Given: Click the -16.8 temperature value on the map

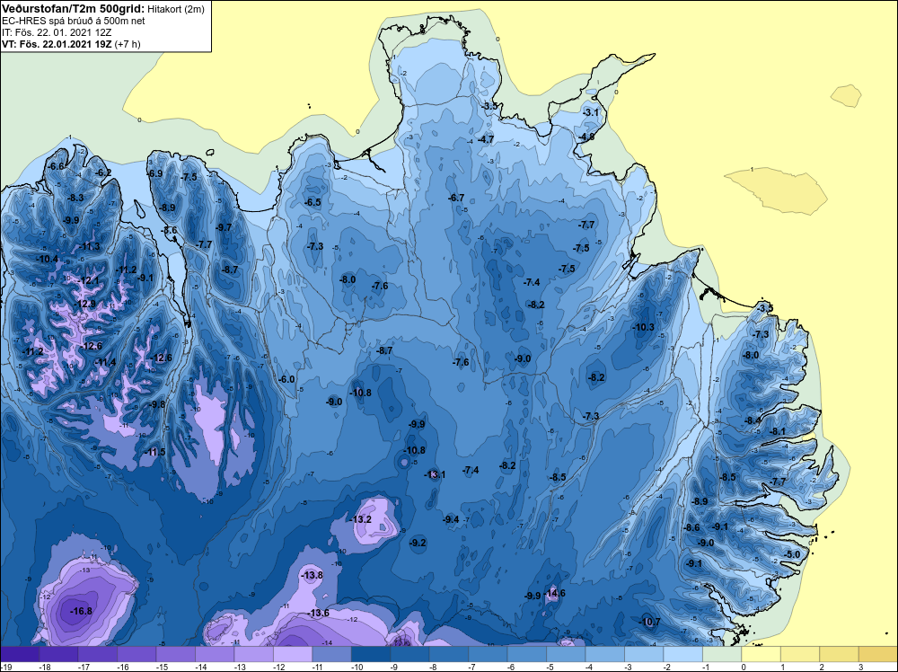Looking at the screenshot, I should 81,611.
